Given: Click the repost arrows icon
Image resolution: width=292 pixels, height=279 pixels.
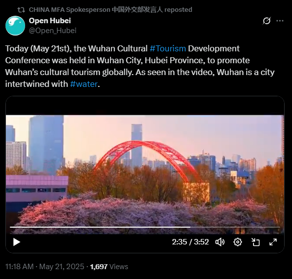Looking at the screenshot, I should tap(21, 10).
